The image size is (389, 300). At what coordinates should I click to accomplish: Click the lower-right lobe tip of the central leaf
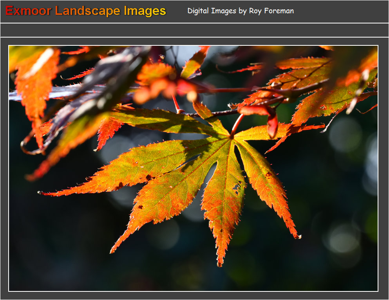click(x=299, y=236)
